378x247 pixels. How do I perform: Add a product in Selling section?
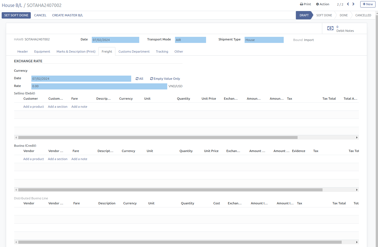click(34, 107)
